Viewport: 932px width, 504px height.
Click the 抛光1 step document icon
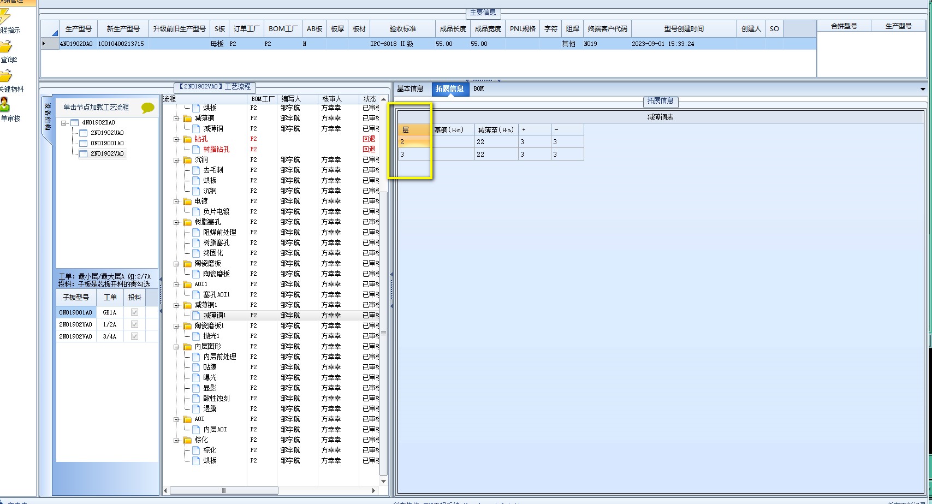196,336
